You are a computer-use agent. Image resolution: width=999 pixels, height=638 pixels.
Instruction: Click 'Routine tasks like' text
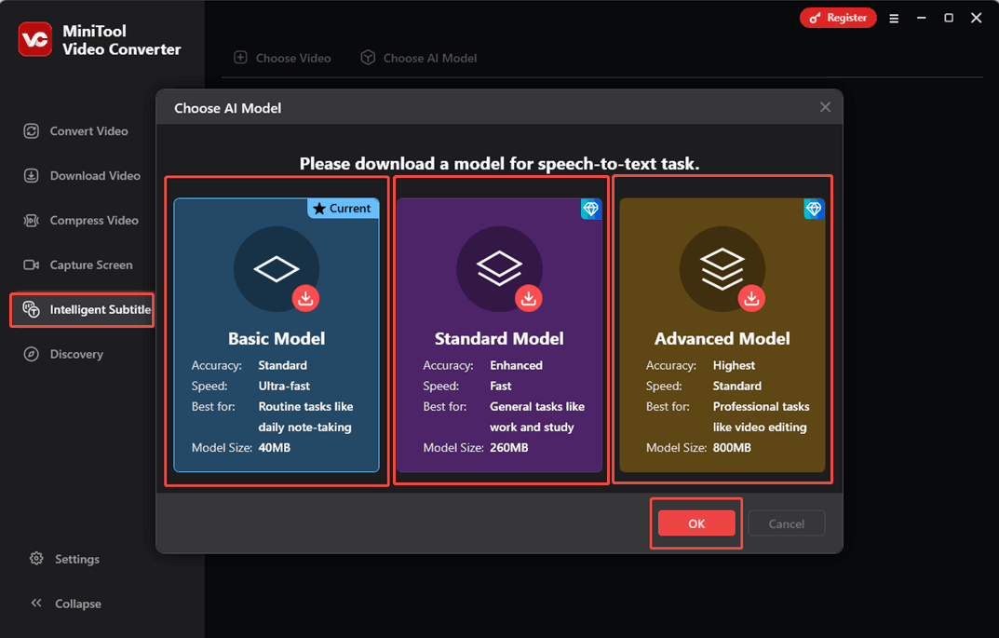coord(305,407)
